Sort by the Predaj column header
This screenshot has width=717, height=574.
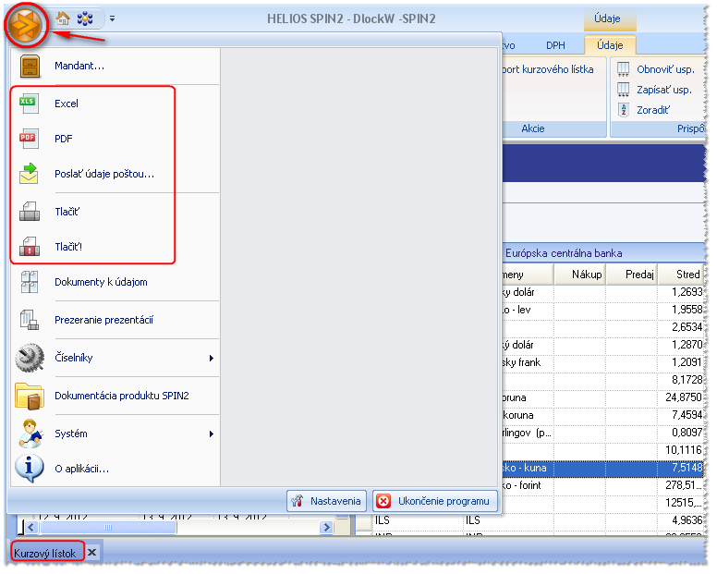coord(631,275)
